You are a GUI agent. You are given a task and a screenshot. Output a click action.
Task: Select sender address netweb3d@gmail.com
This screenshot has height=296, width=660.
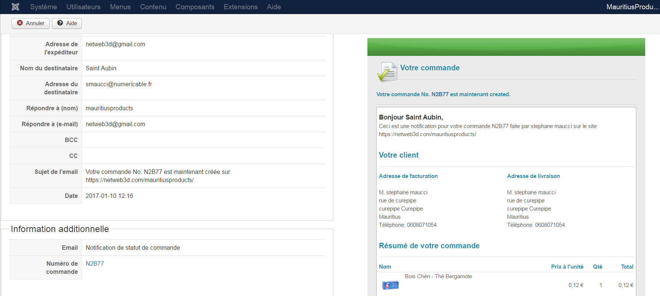[116, 44]
